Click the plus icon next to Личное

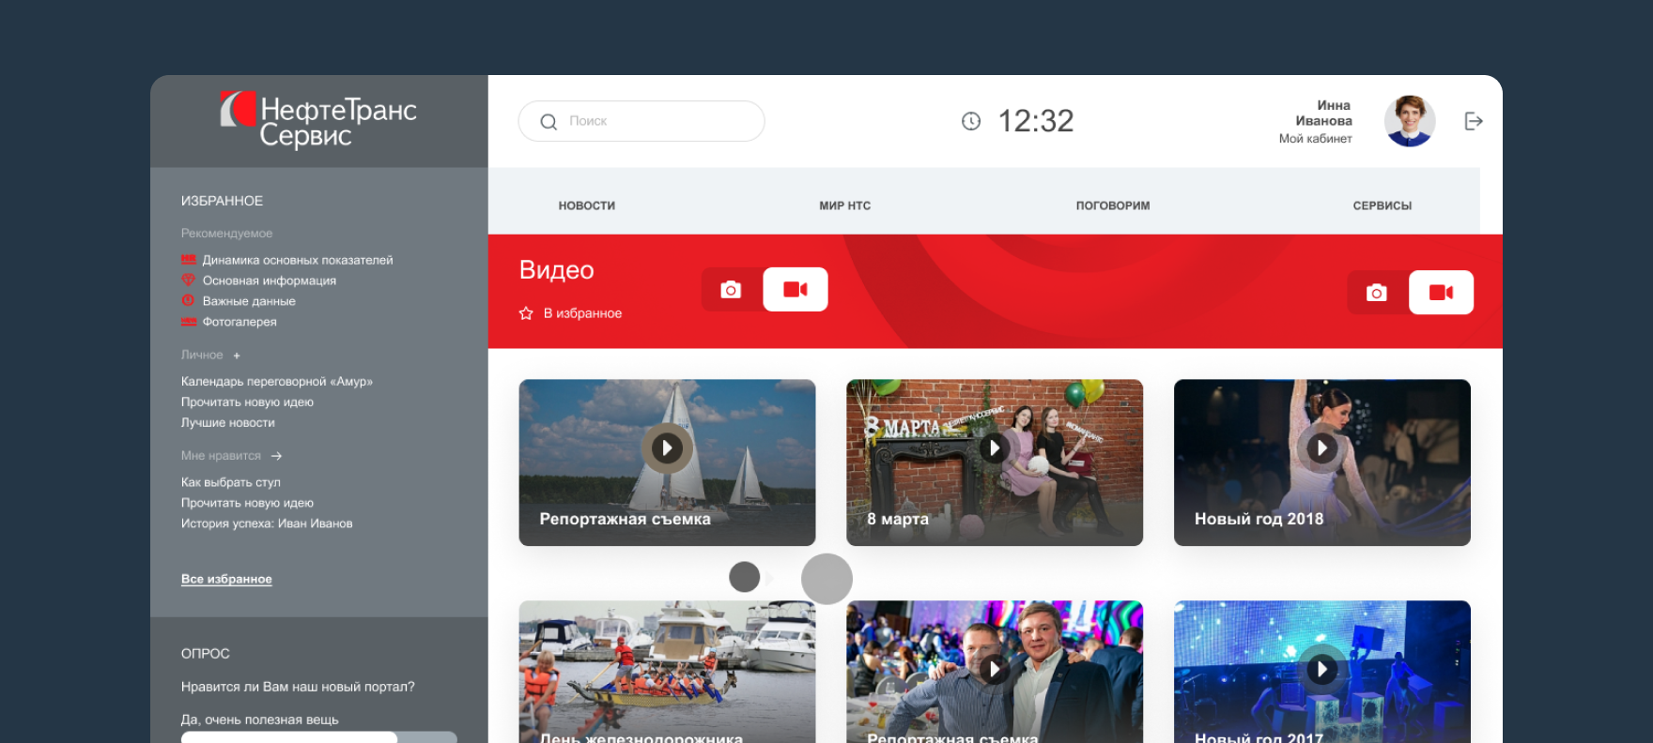[x=237, y=356]
